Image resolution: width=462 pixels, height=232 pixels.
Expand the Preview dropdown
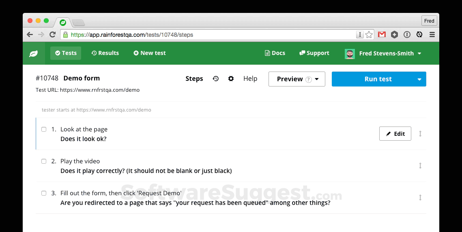297,79
